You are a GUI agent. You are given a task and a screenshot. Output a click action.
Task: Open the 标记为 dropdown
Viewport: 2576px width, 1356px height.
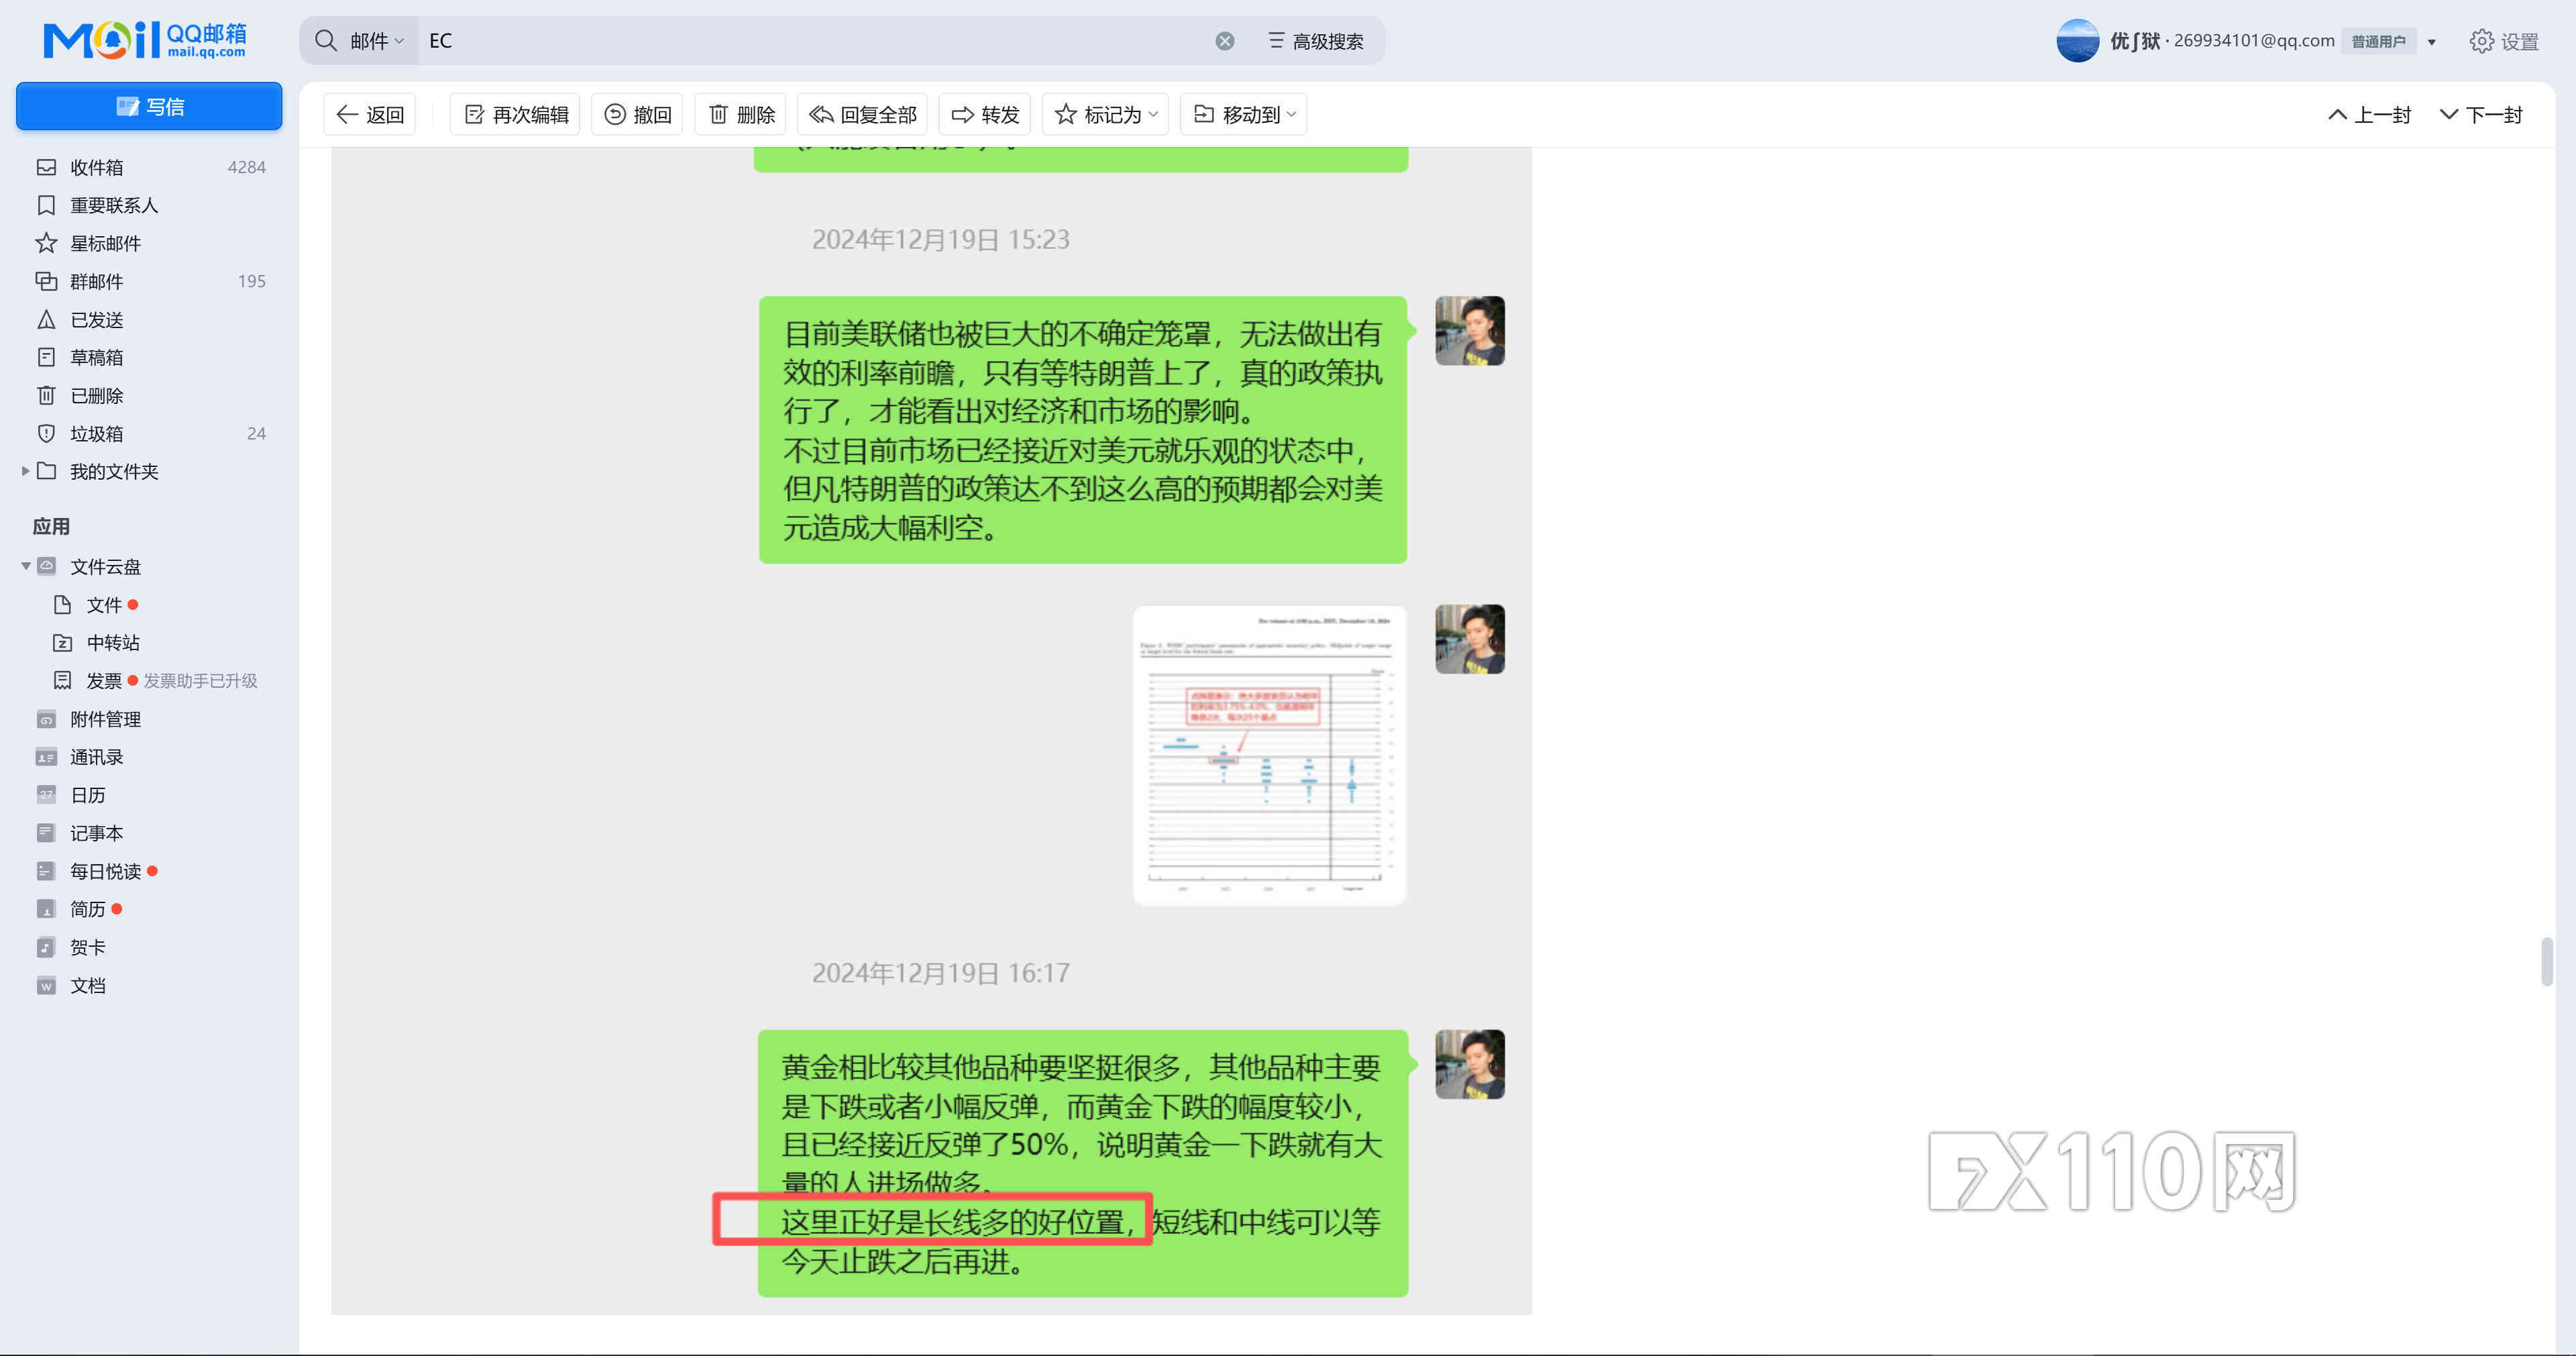coord(1106,115)
